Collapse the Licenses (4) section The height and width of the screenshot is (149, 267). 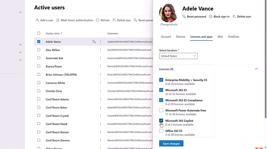coord(256,69)
